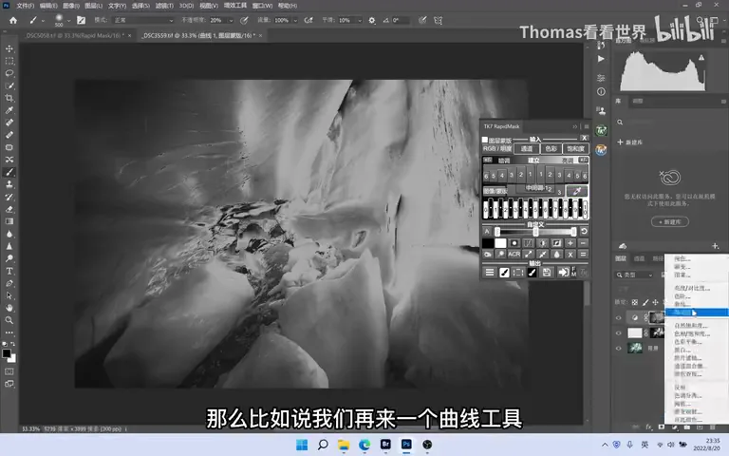Select the Eraser tool
The image size is (729, 456).
pos(9,209)
